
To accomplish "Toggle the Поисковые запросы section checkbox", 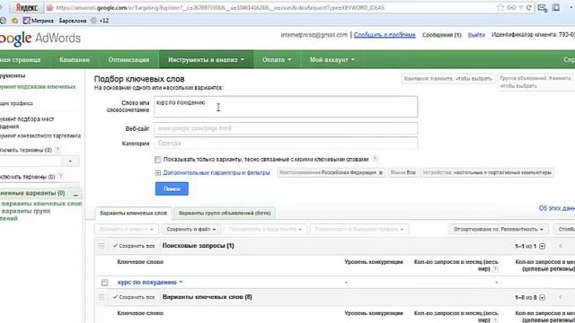I will coord(102,246).
